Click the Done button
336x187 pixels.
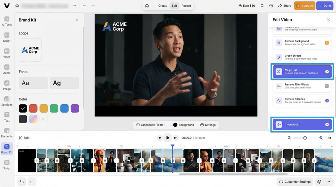(325, 6)
